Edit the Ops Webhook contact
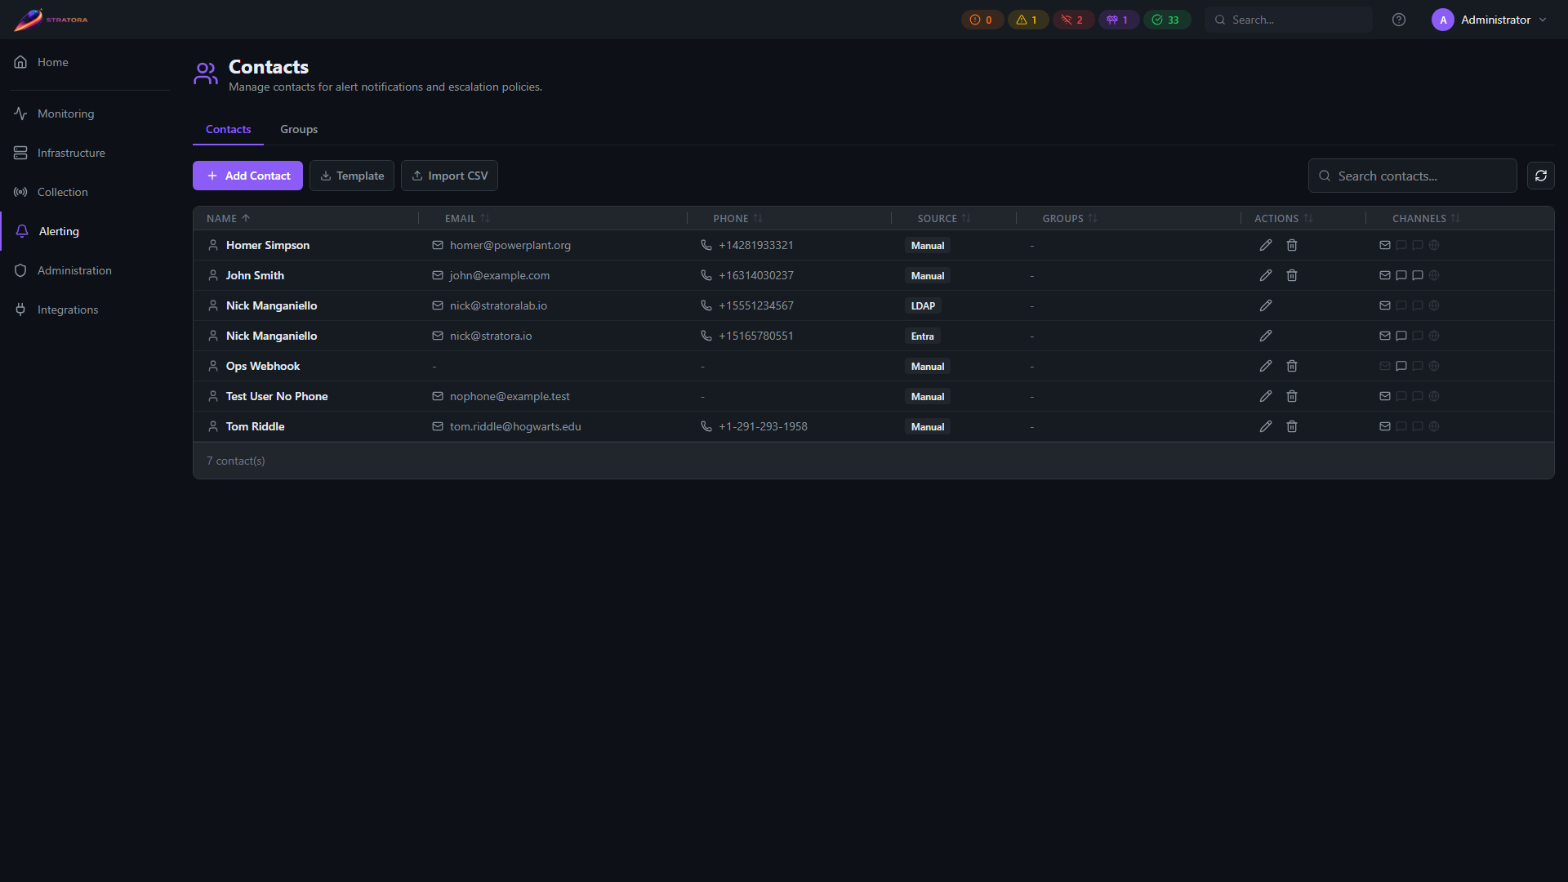This screenshot has height=882, width=1568. [1266, 366]
